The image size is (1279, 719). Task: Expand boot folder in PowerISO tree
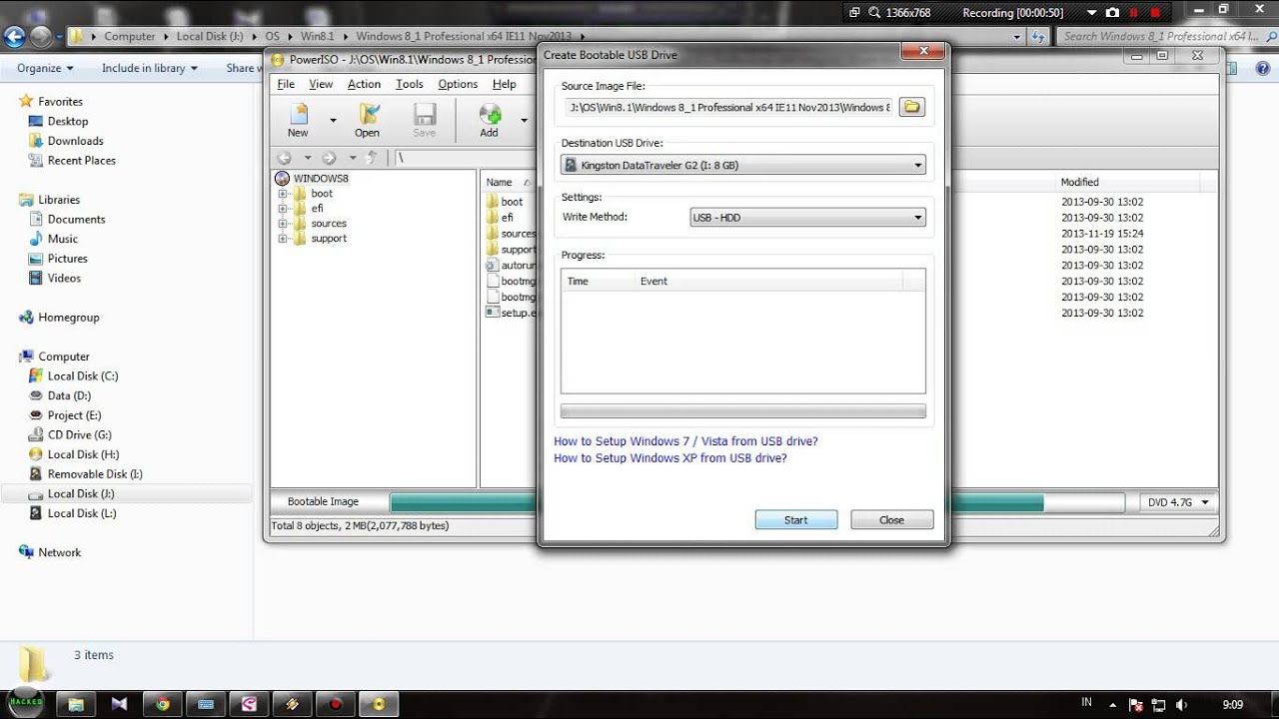pyautogui.click(x=284, y=194)
